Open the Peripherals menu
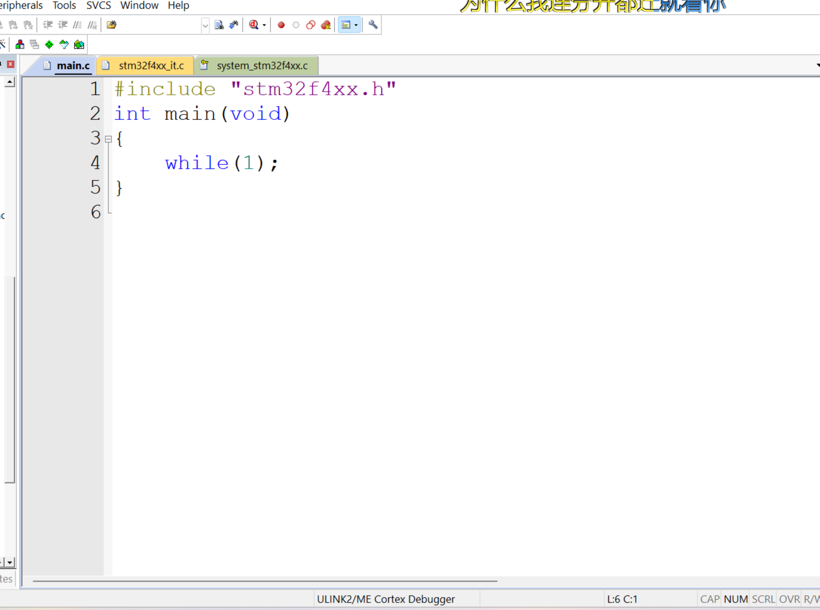The height and width of the screenshot is (610, 820). point(21,6)
